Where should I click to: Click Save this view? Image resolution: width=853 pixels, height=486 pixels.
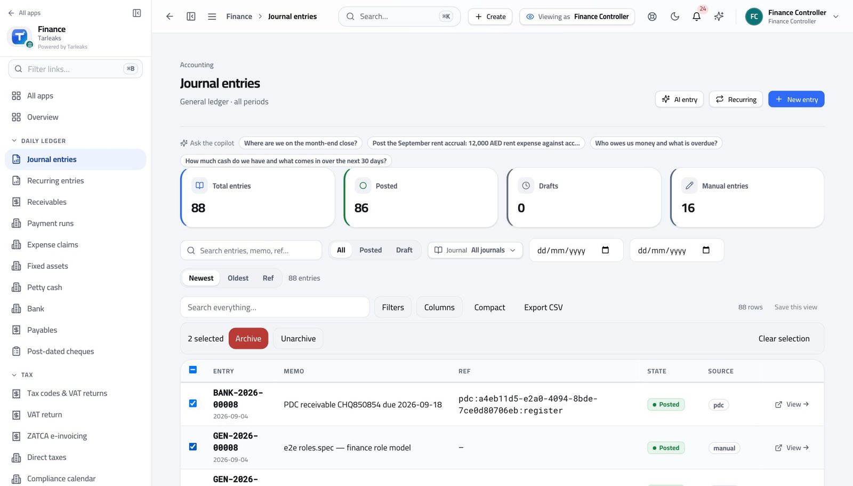[x=795, y=307]
